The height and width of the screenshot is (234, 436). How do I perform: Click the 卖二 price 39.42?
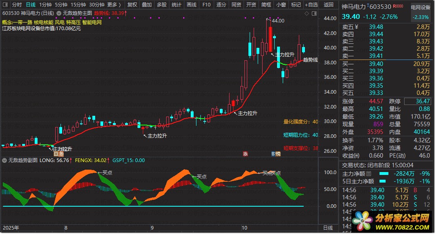tap(376, 49)
